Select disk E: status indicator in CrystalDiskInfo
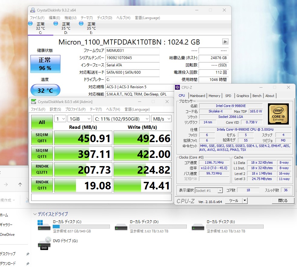Screen dimensions: 297x267 (x=81, y=24)
